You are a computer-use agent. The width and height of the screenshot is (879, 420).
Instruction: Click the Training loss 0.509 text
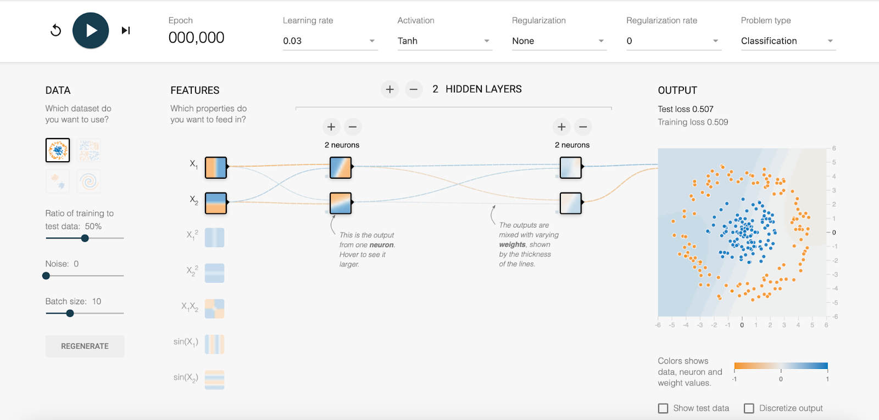click(693, 122)
